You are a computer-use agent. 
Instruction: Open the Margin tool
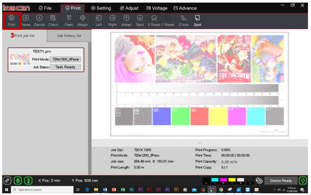click(x=83, y=21)
